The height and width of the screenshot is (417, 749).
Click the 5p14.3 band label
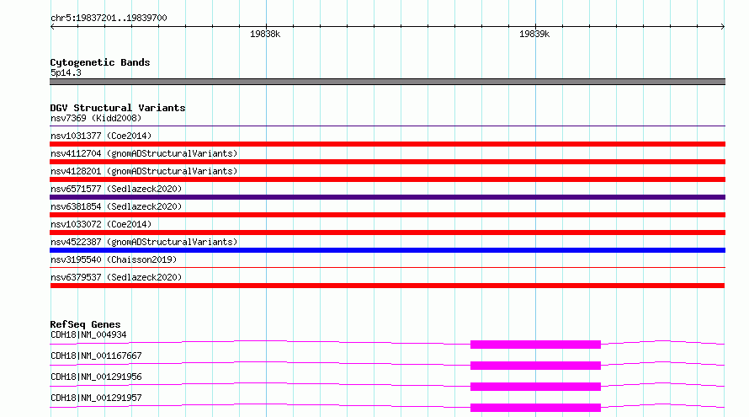[66, 72]
